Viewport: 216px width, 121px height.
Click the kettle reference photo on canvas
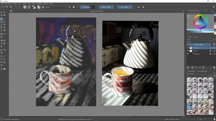coord(130,63)
